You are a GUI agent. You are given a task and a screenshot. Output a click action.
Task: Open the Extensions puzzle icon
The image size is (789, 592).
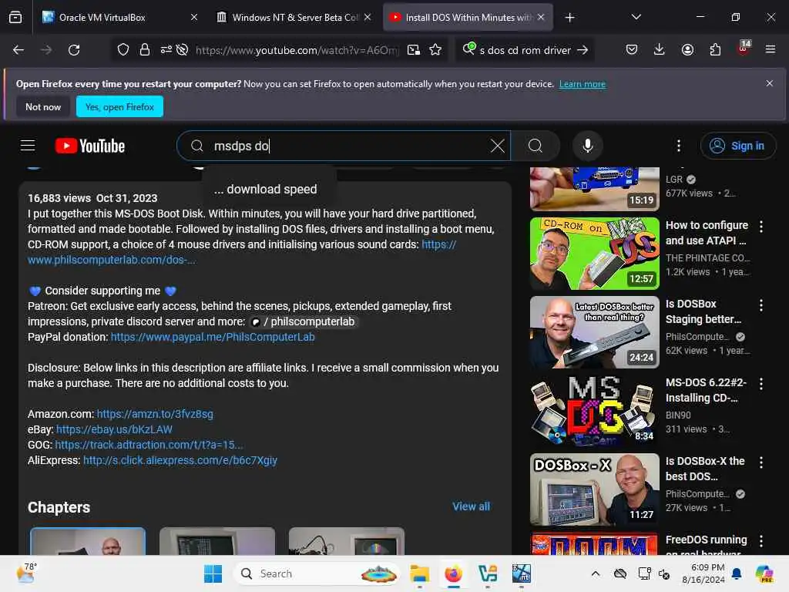[x=715, y=49]
